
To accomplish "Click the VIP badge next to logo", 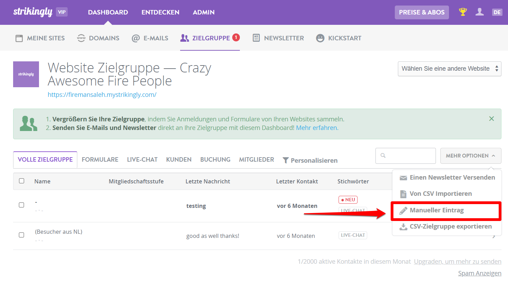I will pos(62,12).
